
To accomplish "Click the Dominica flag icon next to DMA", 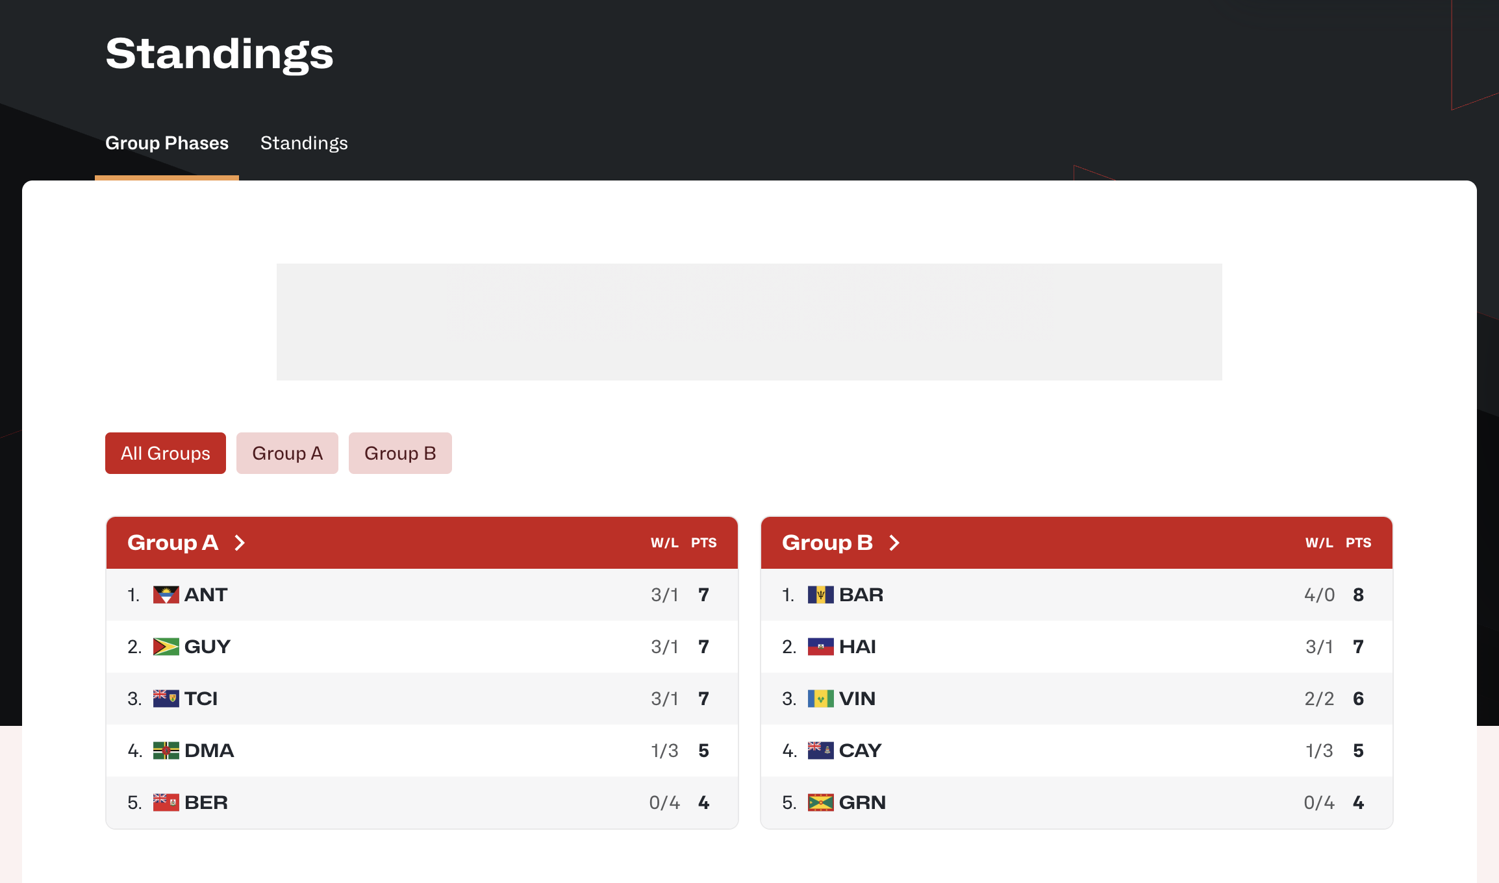I will [166, 751].
